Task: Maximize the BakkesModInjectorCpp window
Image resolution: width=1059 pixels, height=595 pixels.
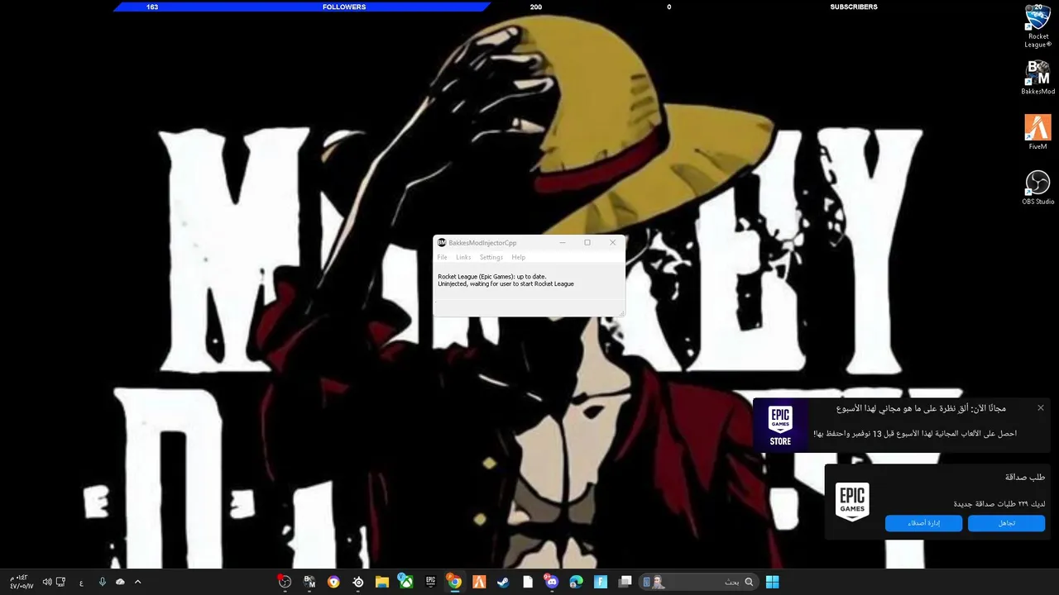Action: pos(587,242)
